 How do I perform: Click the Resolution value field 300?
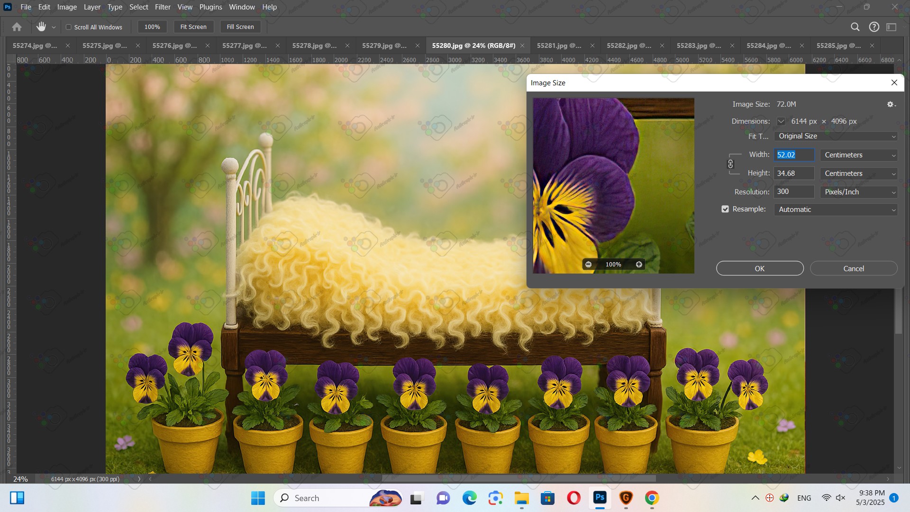click(x=794, y=192)
